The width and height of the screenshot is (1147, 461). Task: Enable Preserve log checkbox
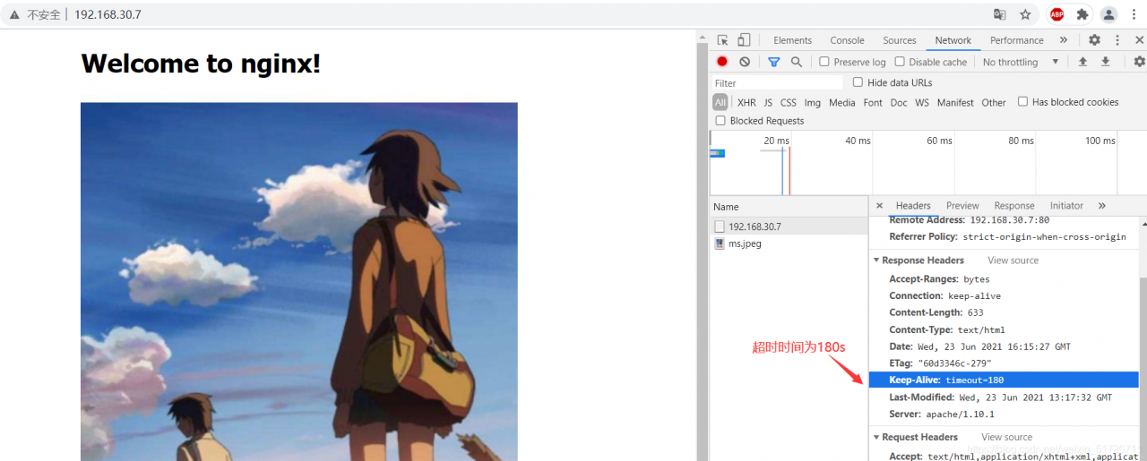[824, 62]
